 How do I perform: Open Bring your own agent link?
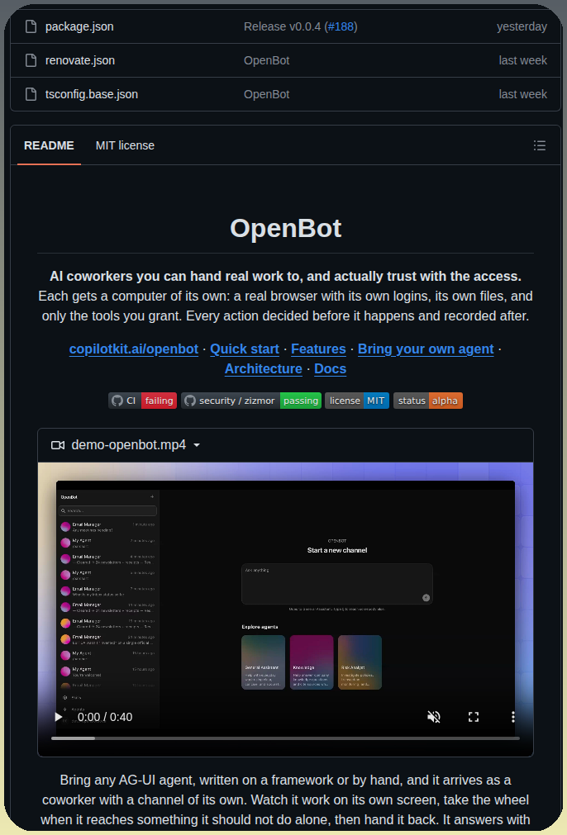point(426,349)
